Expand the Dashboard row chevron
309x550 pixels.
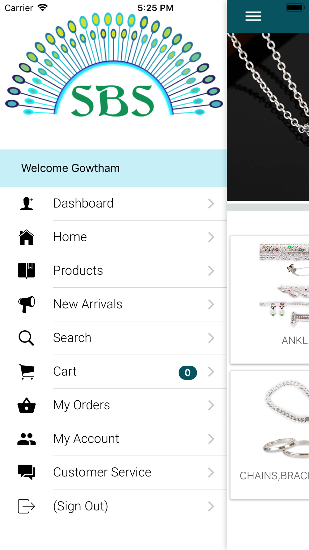(211, 204)
